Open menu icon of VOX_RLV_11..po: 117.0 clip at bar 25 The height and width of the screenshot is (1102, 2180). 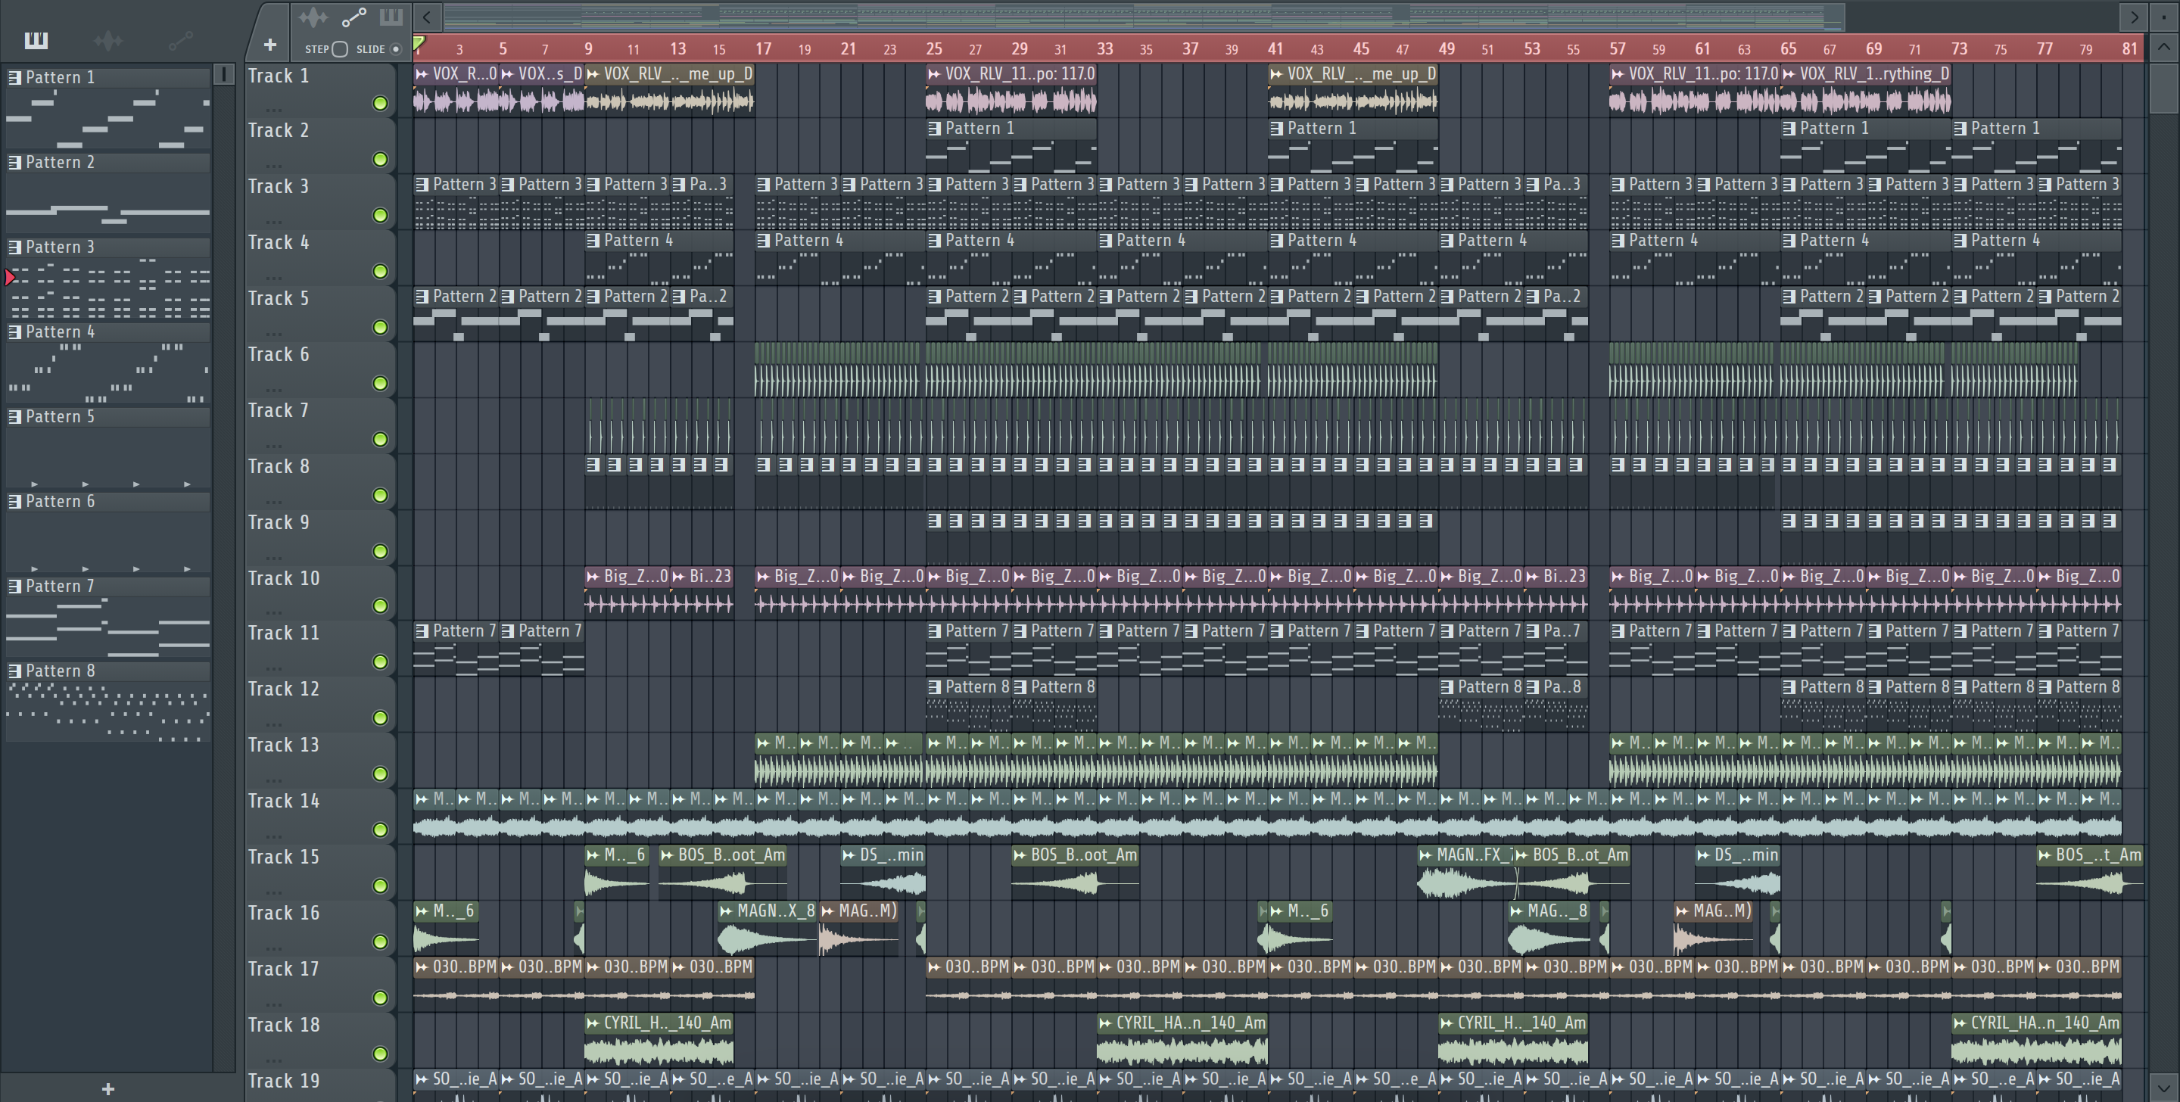[934, 74]
